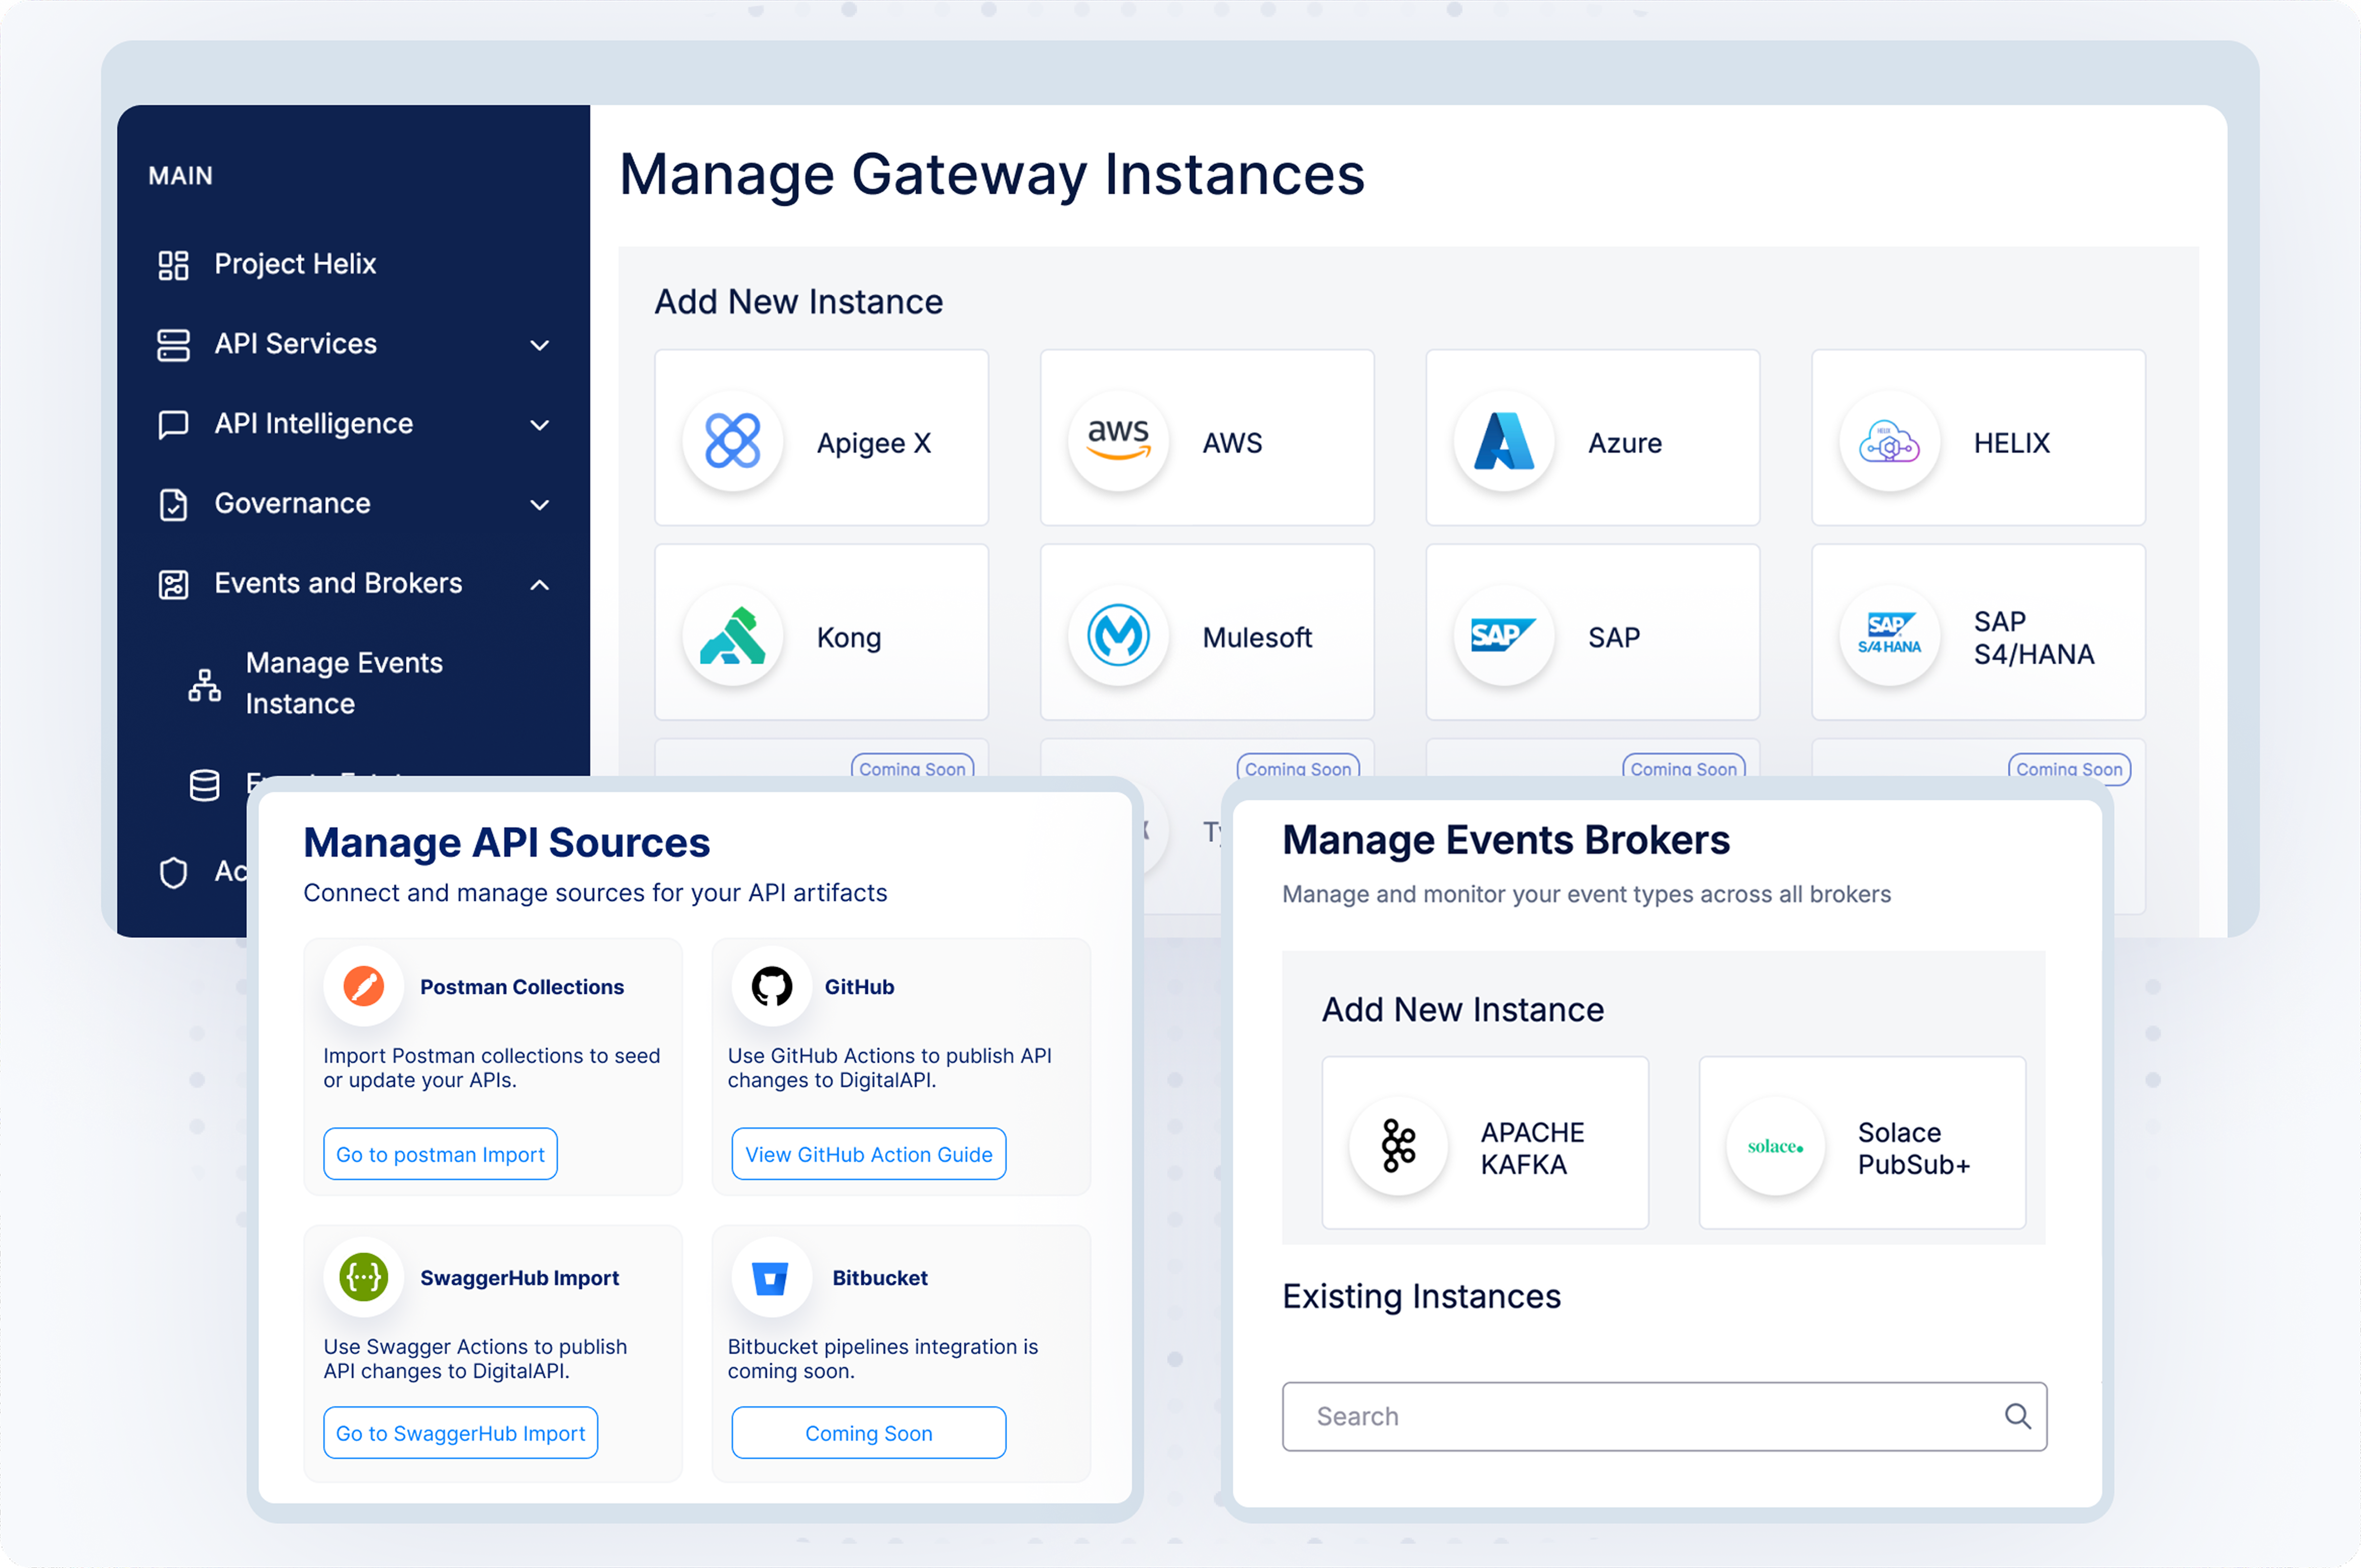Click View GitHub Action Guide button
Viewport: 2361px width, 1568px height.
click(x=868, y=1154)
